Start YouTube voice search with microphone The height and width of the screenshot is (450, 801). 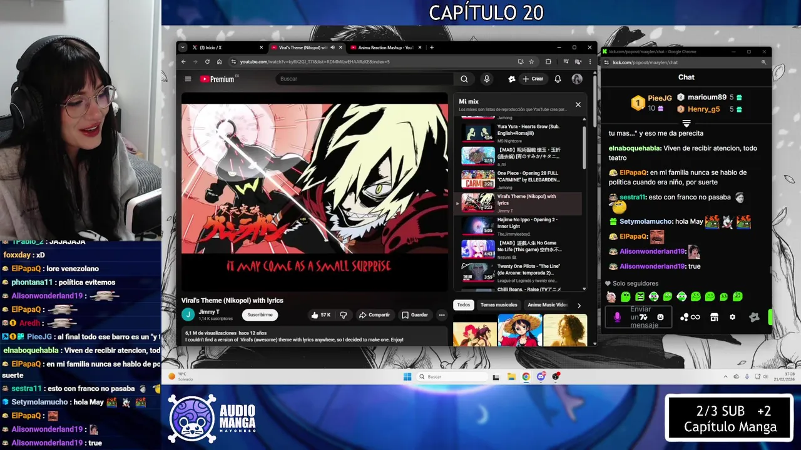(486, 79)
